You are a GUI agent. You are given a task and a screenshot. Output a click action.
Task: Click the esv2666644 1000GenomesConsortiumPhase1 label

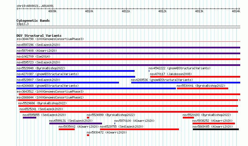tap(50, 97)
